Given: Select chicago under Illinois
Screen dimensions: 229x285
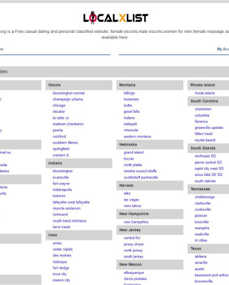Looking at the screenshot, I should tap(59, 105).
